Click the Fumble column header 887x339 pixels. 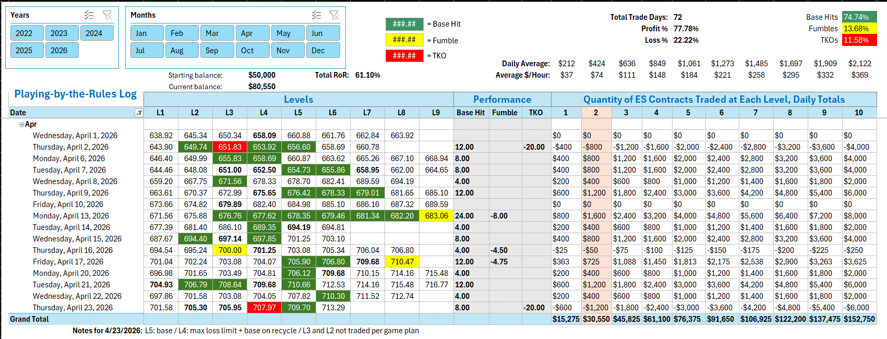click(505, 113)
